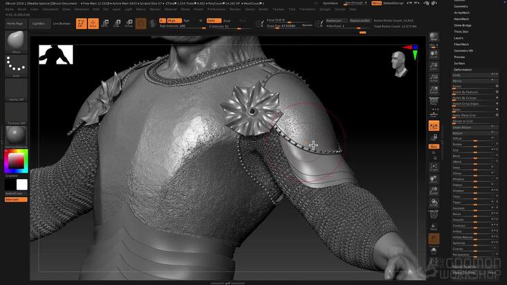
Task: Click the ReplayLast button
Action: pos(336,21)
